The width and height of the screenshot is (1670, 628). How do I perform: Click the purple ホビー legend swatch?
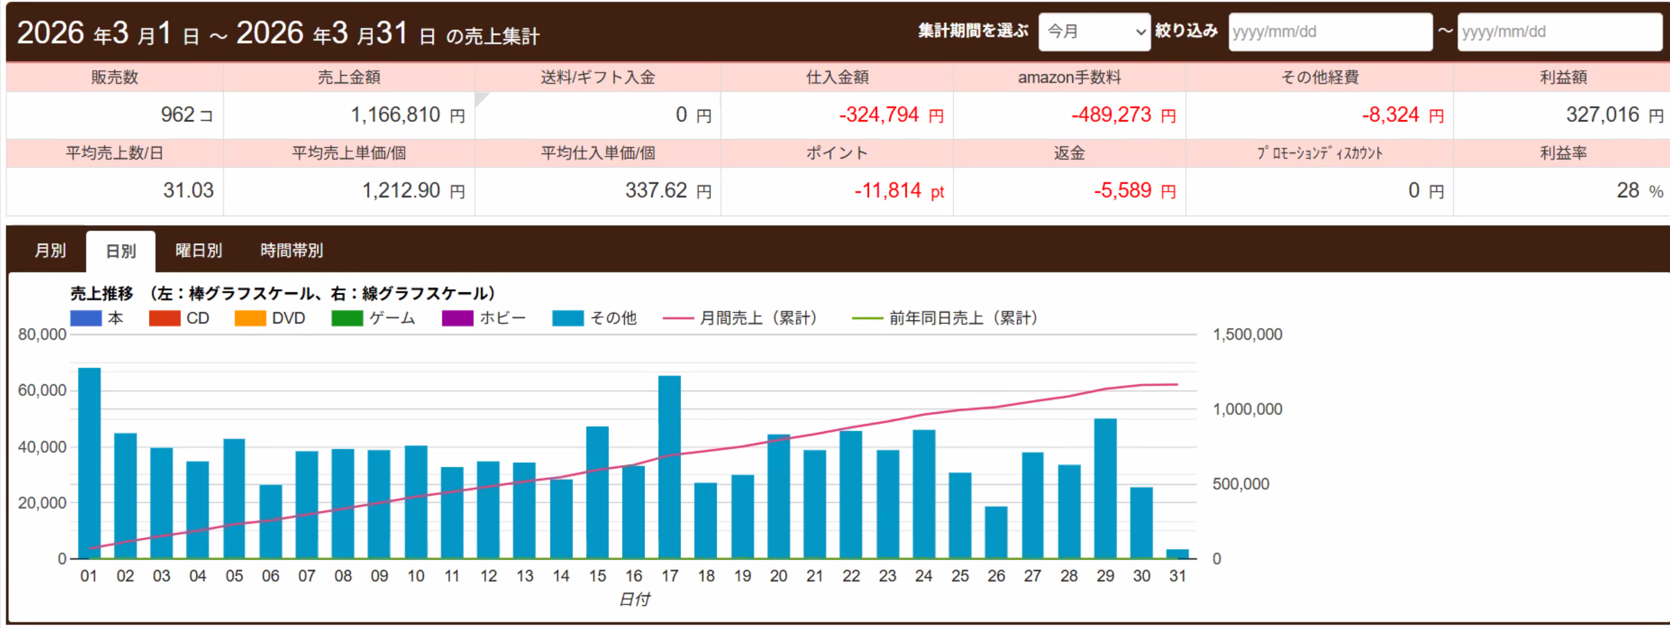[x=457, y=318]
